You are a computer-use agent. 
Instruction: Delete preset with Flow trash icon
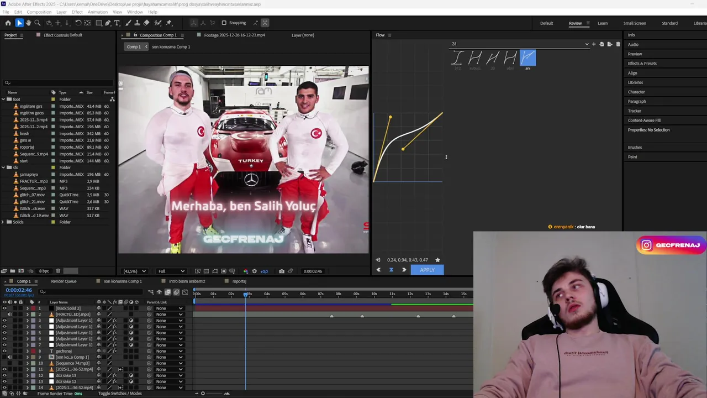618,44
